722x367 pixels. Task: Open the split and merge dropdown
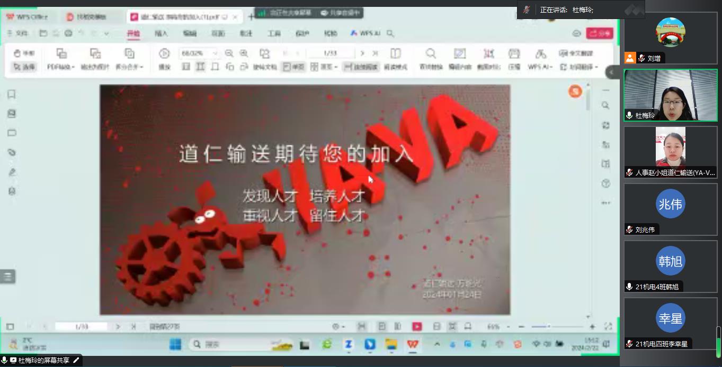pyautogui.click(x=129, y=67)
